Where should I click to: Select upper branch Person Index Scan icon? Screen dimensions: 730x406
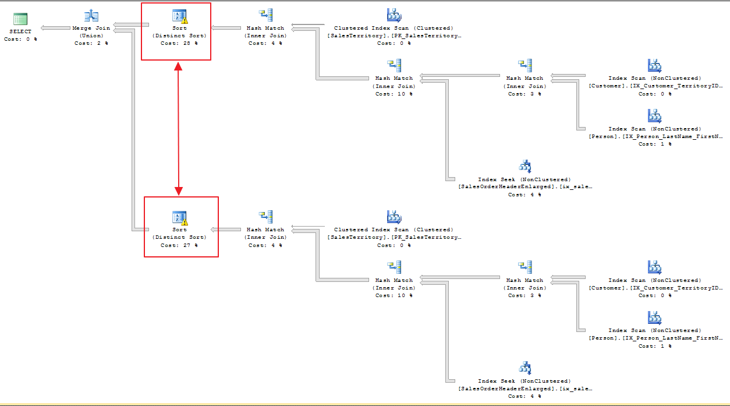pos(655,116)
